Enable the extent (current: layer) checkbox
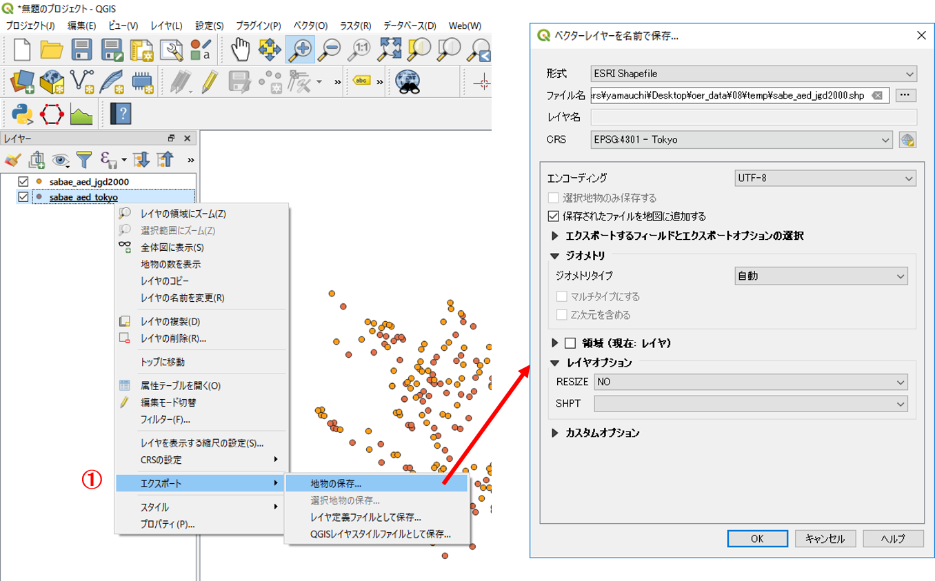935x581 pixels. click(x=570, y=343)
